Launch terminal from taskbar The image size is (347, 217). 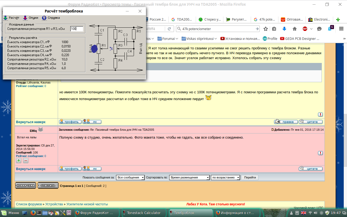tap(39, 213)
